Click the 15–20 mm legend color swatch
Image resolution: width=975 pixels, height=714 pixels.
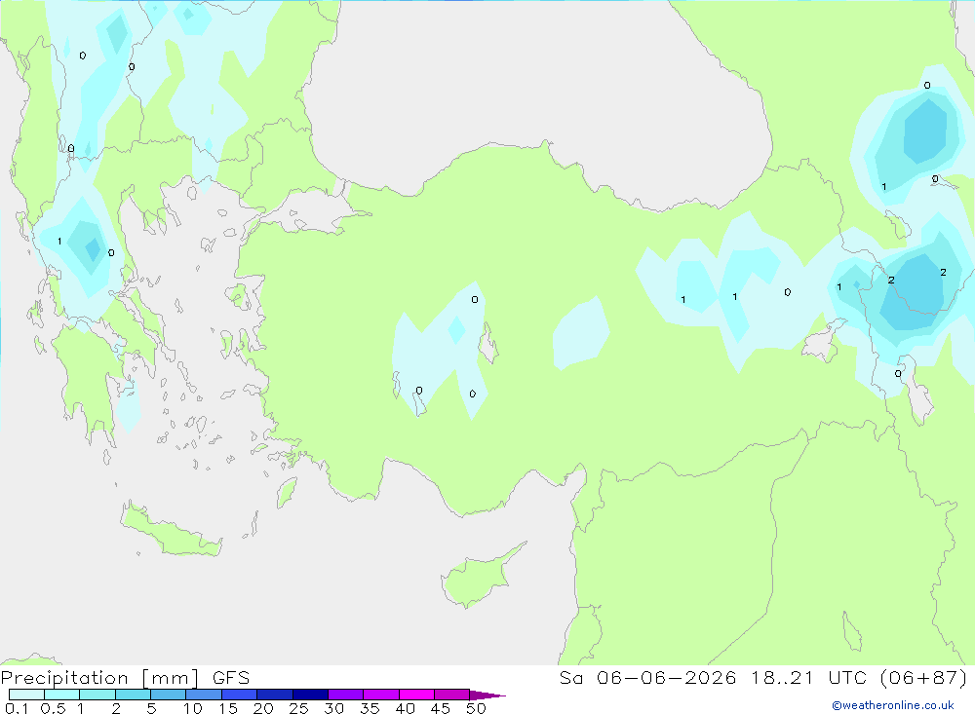tap(239, 695)
